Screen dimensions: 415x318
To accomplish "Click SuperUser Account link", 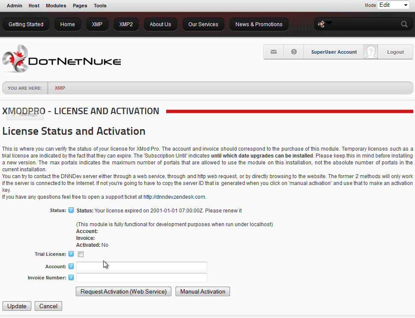I will 334,52.
